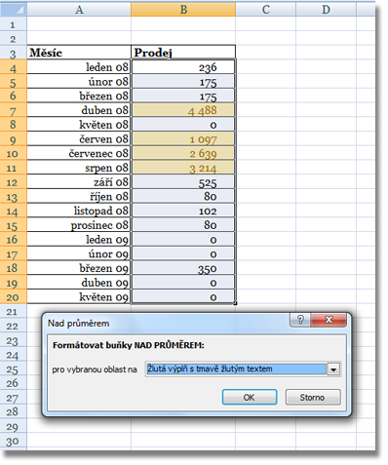The image size is (388, 465).
Task: Click the srpen 08 cell
Action: point(79,168)
